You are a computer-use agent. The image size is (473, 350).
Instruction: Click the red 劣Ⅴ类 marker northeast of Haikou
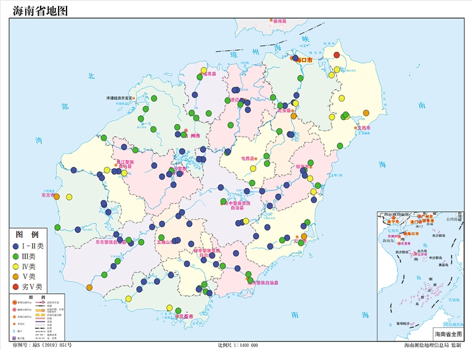pyautogui.click(x=336, y=55)
